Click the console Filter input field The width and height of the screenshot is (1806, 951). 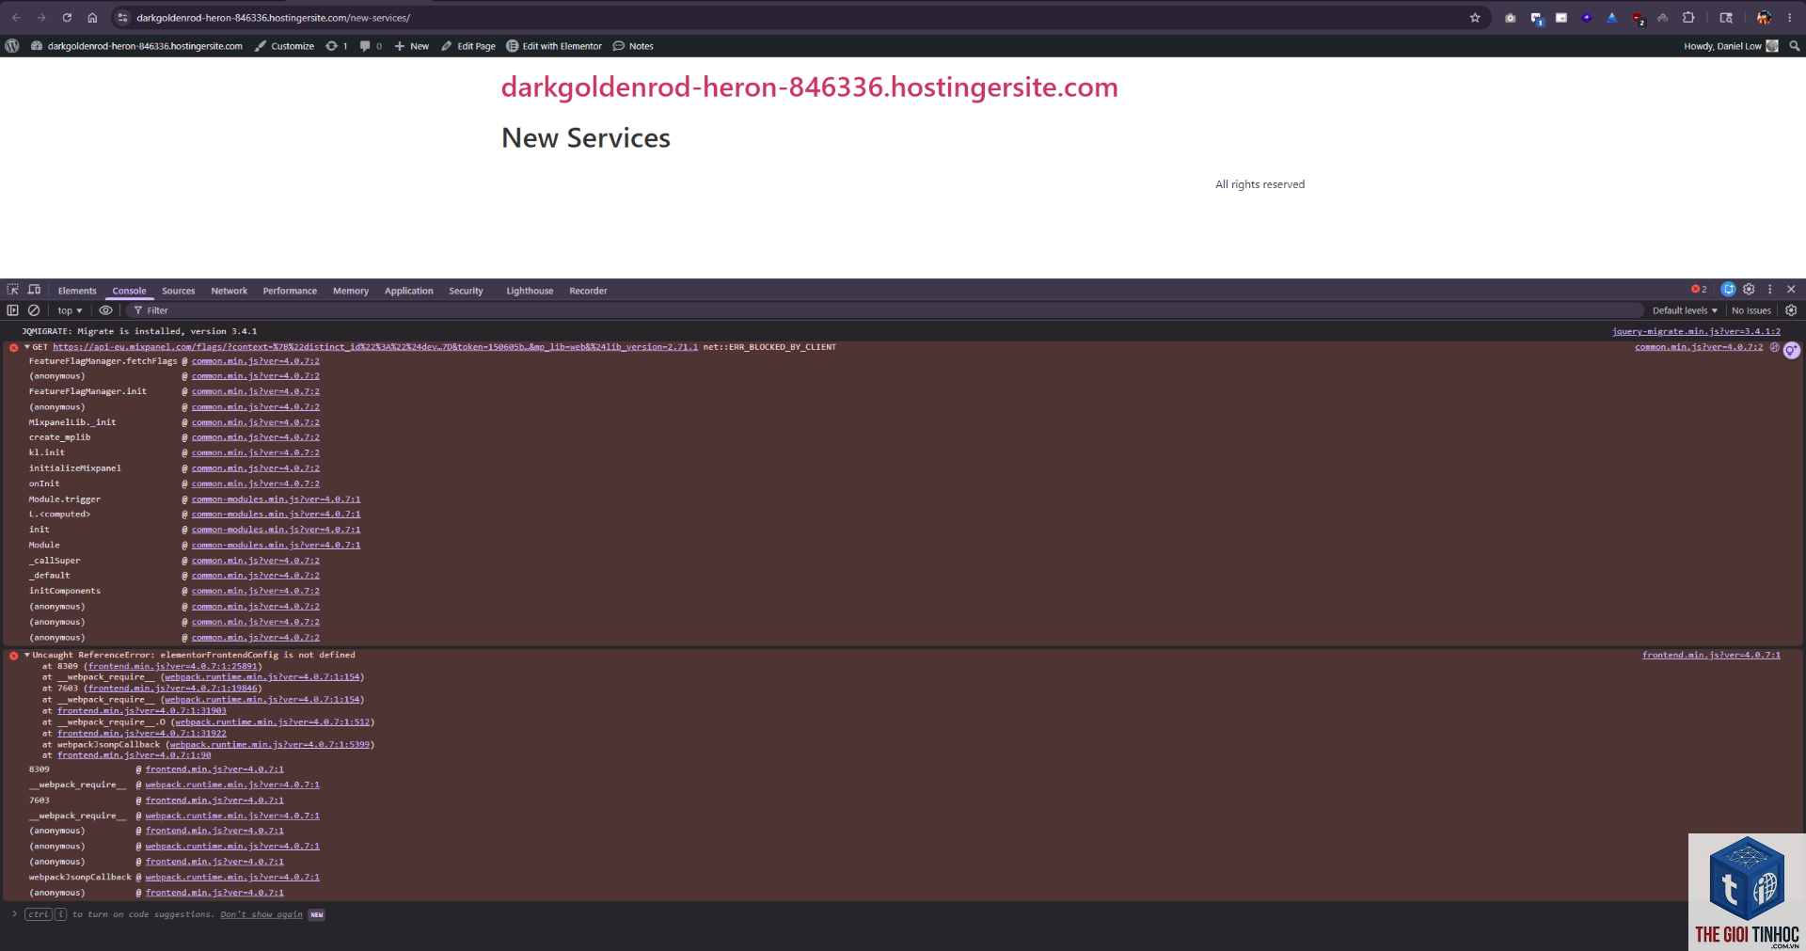[884, 310]
